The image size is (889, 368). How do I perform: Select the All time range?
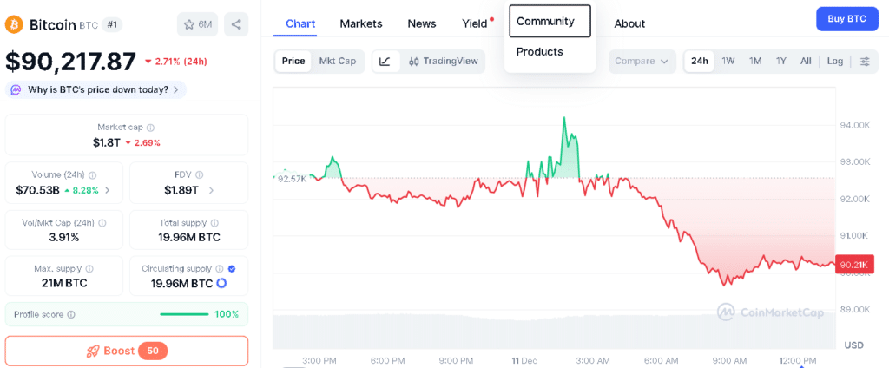point(806,62)
